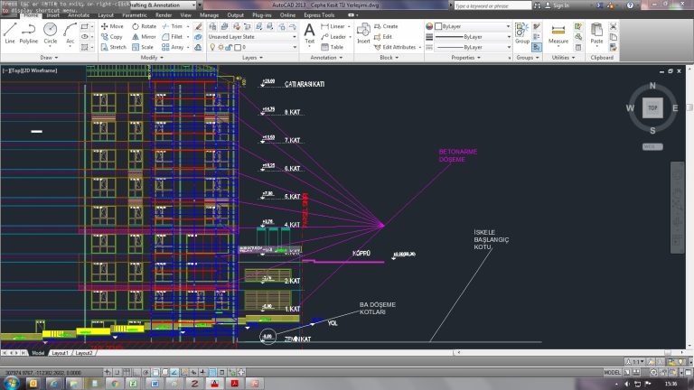Click the Move button
The width and height of the screenshot is (694, 390).
112,26
